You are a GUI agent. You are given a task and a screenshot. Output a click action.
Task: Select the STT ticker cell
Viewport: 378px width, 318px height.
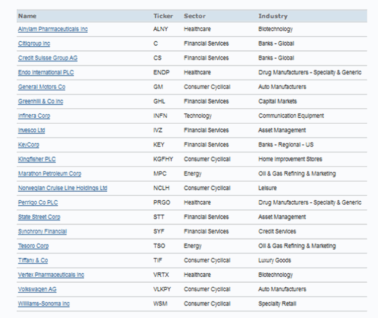[159, 217]
